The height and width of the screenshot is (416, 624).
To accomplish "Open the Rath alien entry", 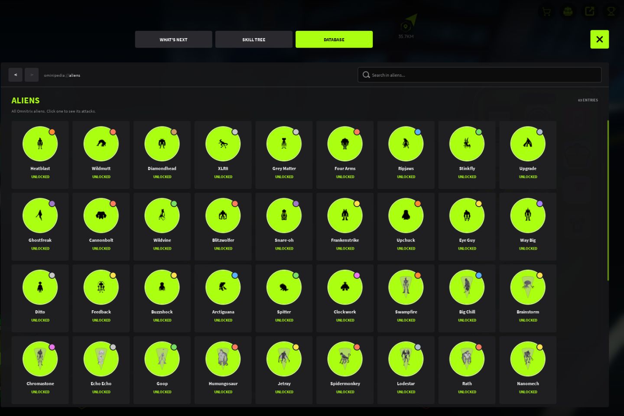I will (x=467, y=370).
